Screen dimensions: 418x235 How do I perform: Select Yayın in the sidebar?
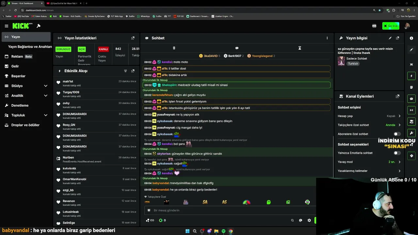click(26, 37)
